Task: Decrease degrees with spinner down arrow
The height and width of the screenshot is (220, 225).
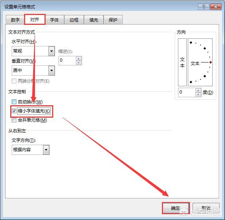Action: point(198,95)
